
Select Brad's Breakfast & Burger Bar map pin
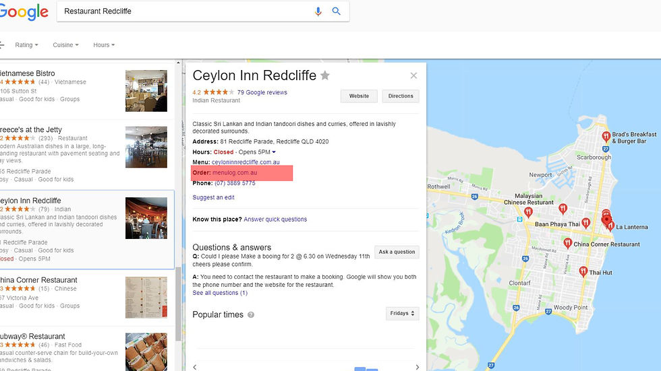pyautogui.click(x=606, y=136)
